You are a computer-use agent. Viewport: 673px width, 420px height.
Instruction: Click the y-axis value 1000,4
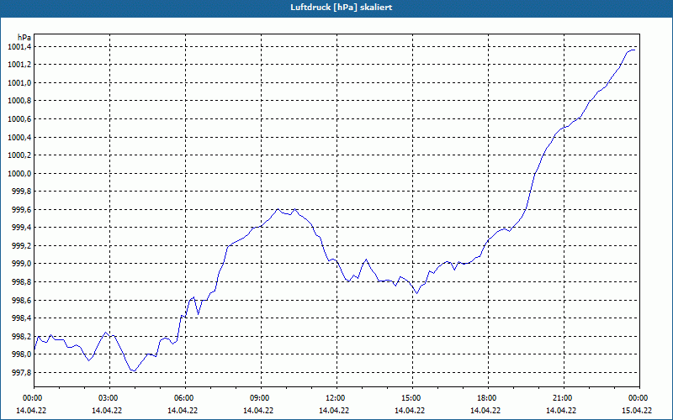pos(19,137)
